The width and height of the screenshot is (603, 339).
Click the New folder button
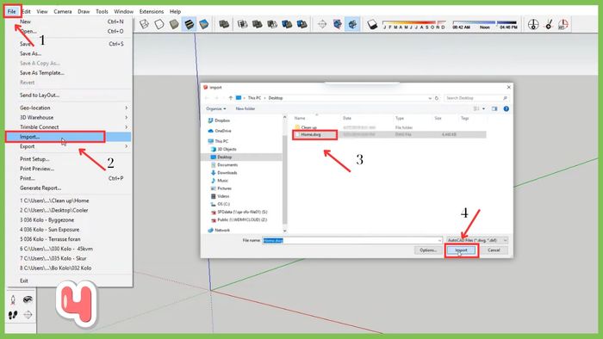tap(246, 108)
